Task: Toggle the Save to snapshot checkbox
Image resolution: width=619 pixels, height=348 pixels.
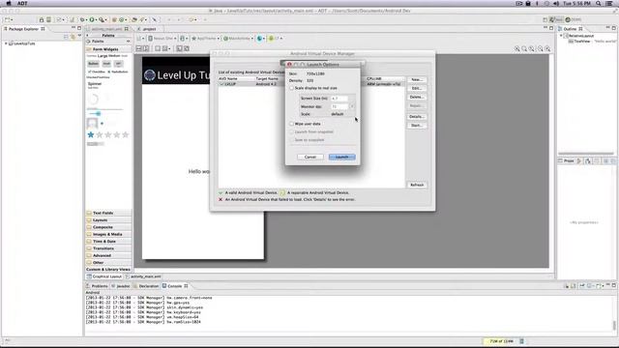Action: [292, 139]
